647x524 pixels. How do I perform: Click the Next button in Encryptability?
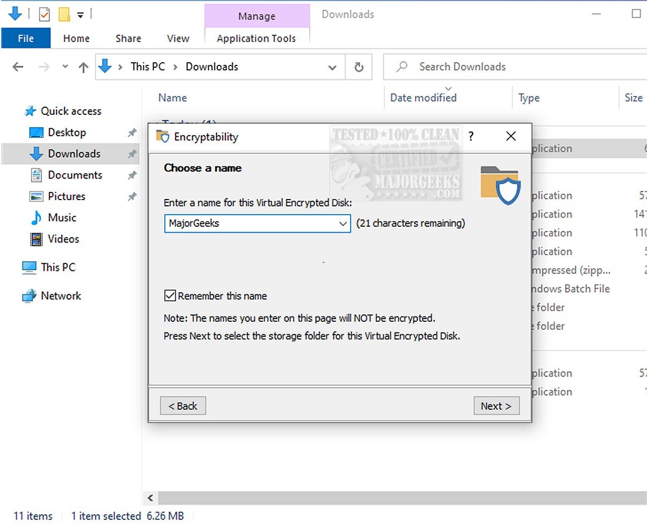coord(496,406)
